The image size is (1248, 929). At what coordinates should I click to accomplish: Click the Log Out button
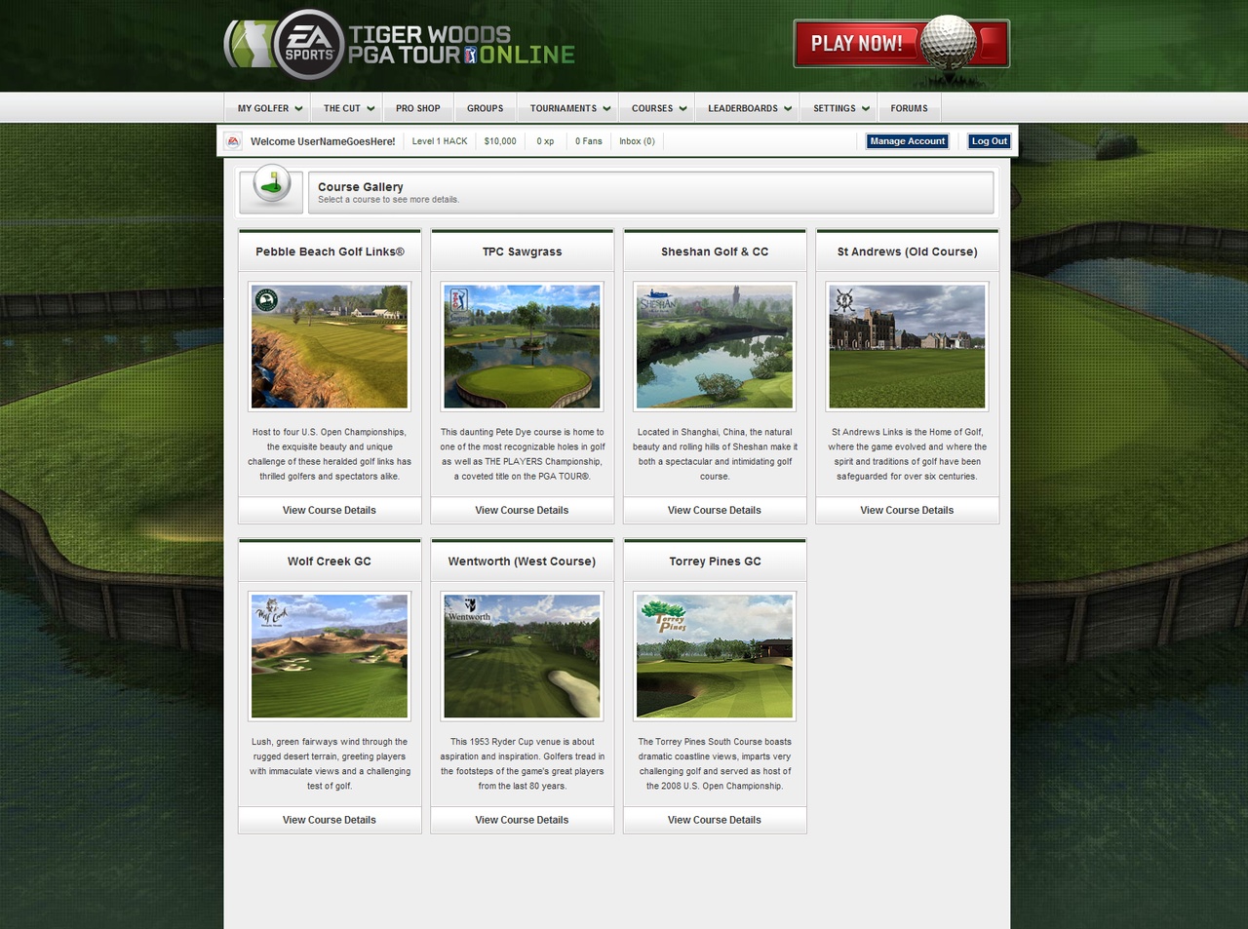pyautogui.click(x=989, y=141)
